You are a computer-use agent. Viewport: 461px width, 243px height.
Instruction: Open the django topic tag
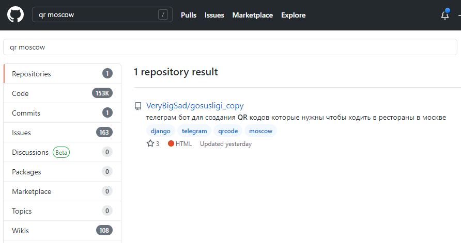(x=161, y=131)
